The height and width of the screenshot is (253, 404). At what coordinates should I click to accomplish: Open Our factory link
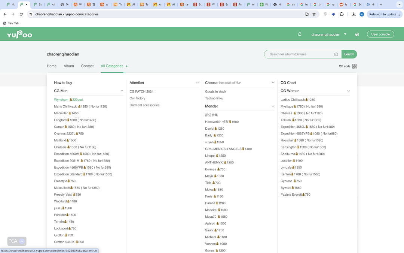tap(137, 98)
